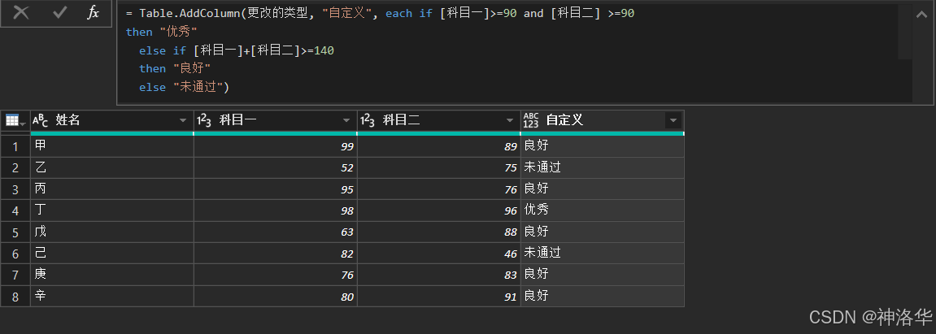Select 科目一 value 82
The image size is (936, 334).
coord(276,254)
